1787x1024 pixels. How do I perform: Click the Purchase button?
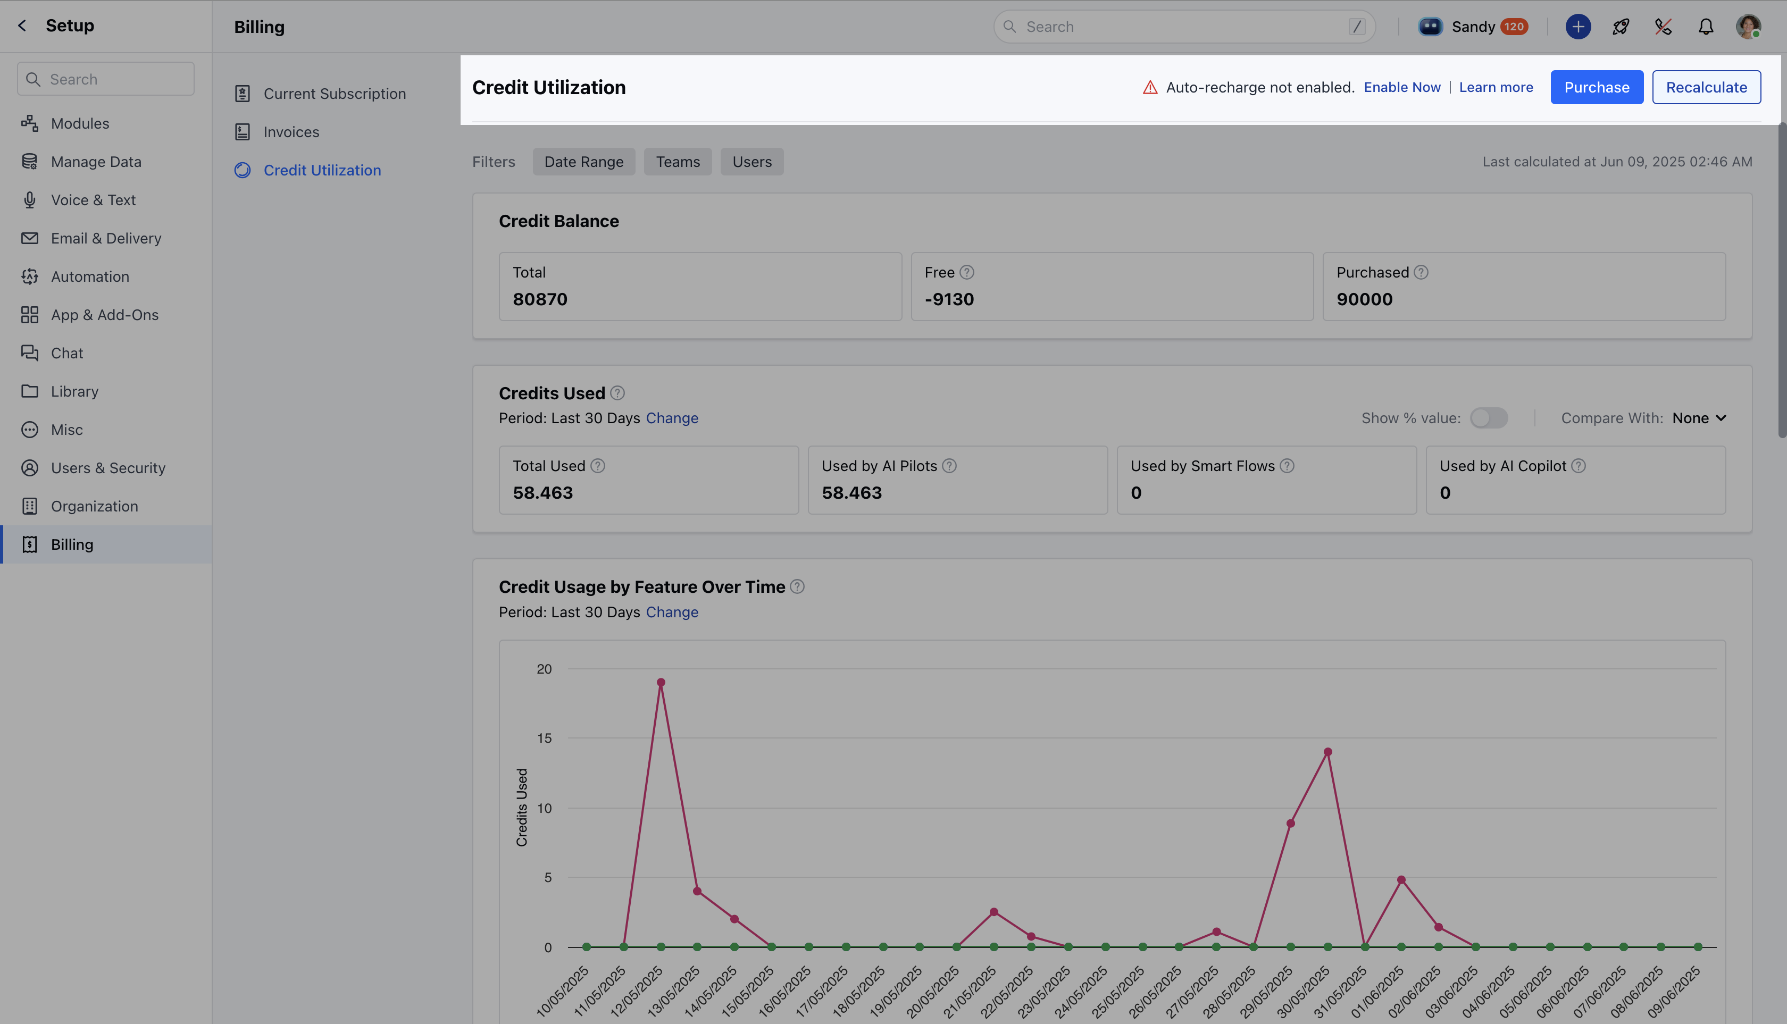coord(1597,87)
